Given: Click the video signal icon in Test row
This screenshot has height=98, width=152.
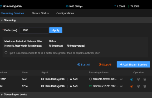Looking at the screenshot, I should point(42,79).
